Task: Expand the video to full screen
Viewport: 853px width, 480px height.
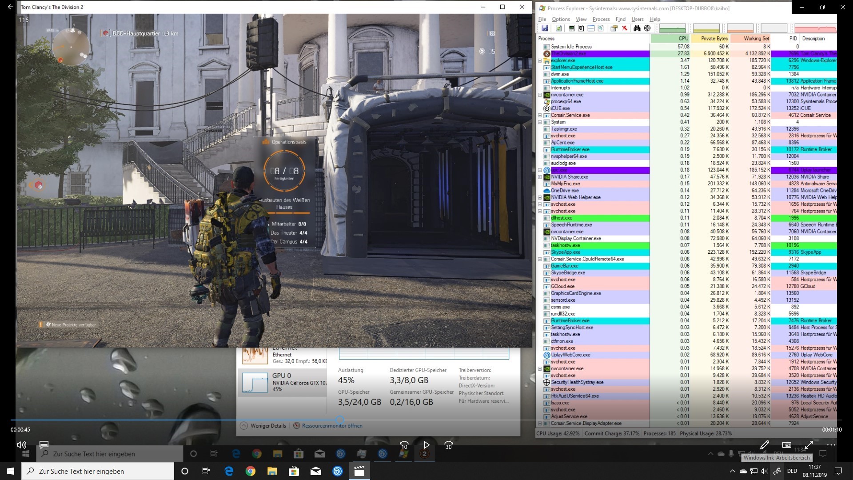Action: (x=809, y=444)
